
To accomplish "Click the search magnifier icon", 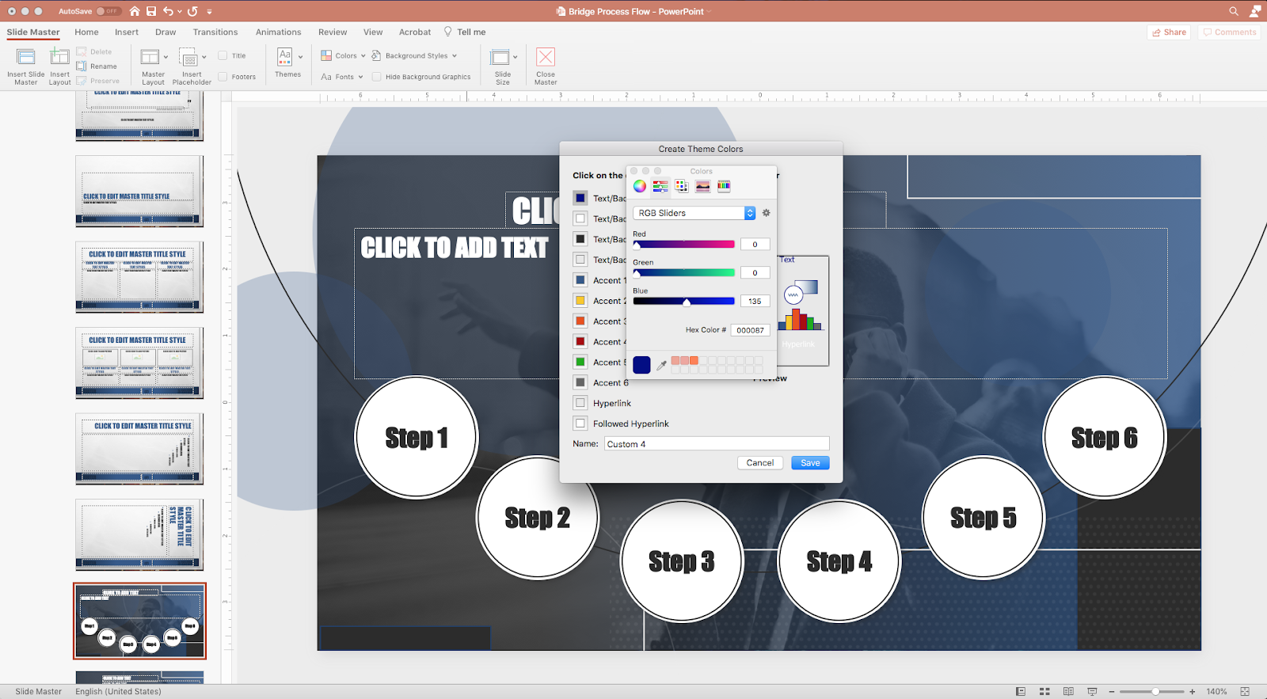I will coord(1234,11).
